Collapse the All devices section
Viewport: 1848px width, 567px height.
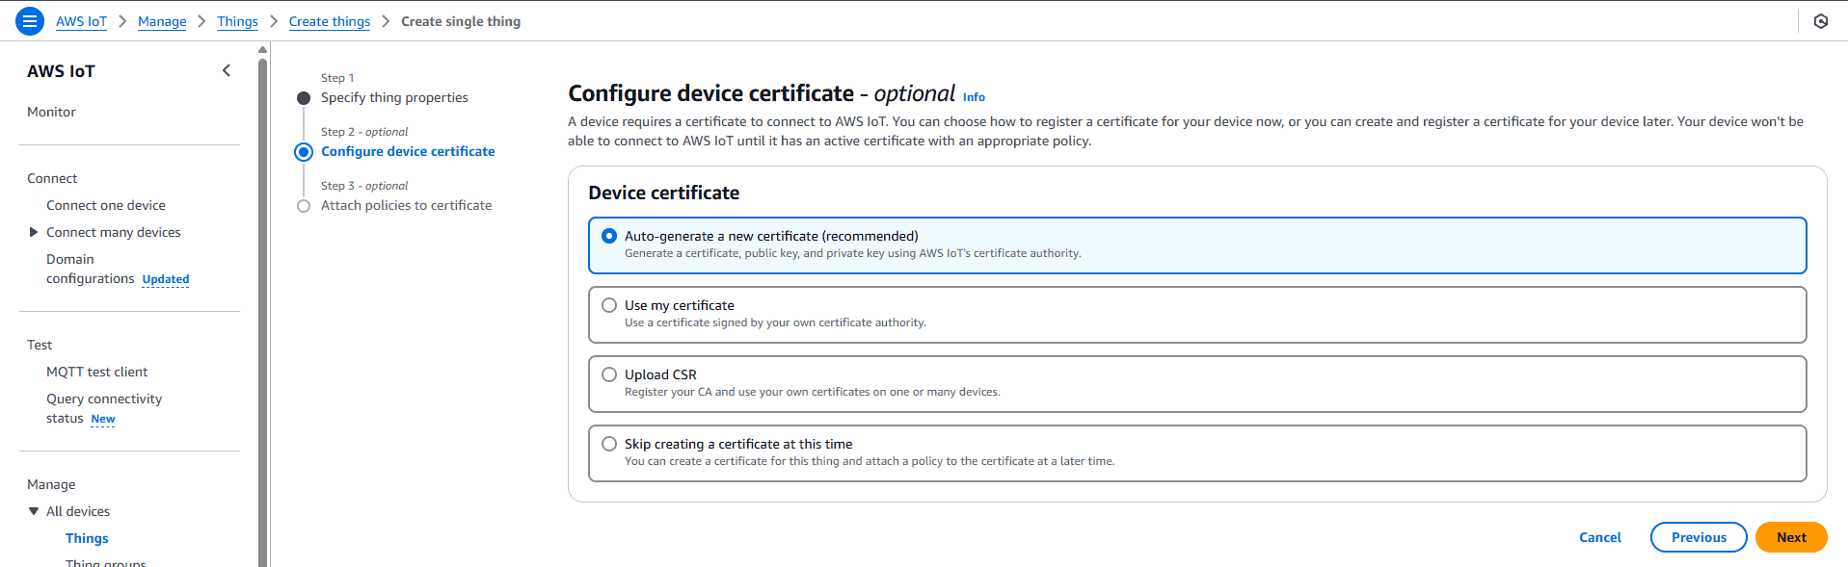point(34,511)
